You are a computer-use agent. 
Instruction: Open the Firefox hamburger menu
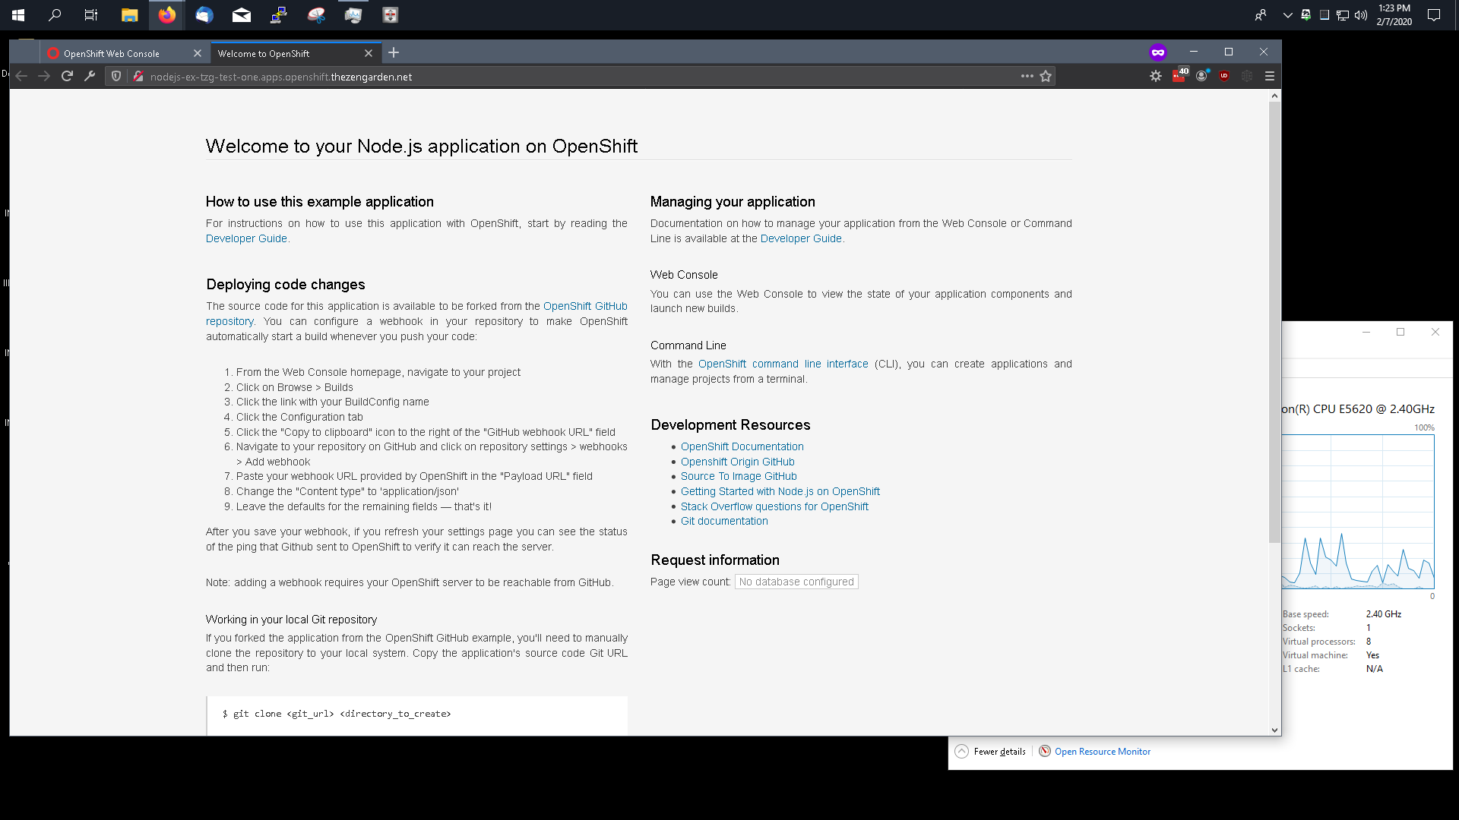coord(1270,76)
